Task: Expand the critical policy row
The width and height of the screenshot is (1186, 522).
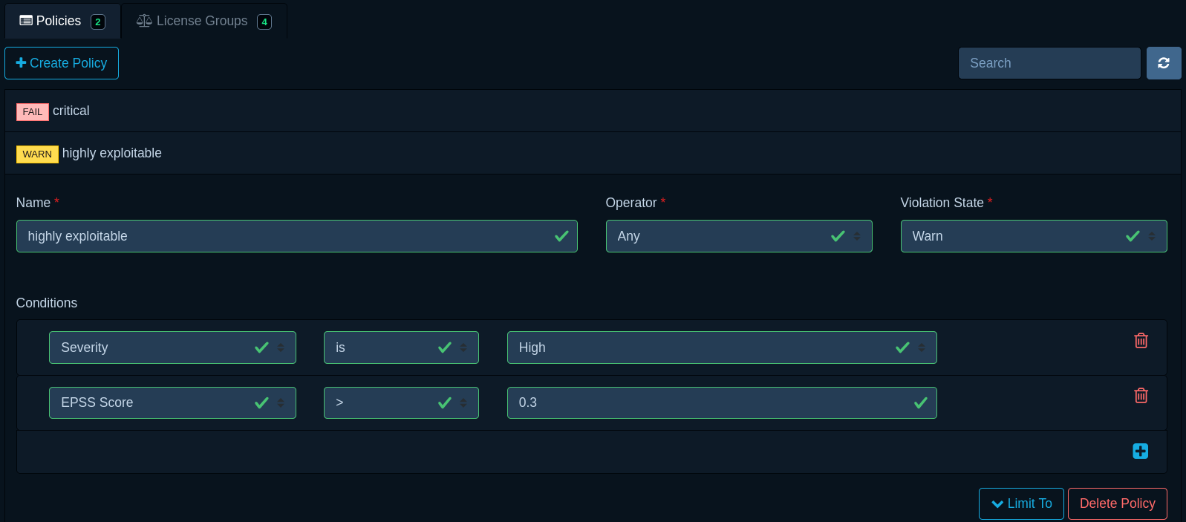Action: click(x=593, y=111)
